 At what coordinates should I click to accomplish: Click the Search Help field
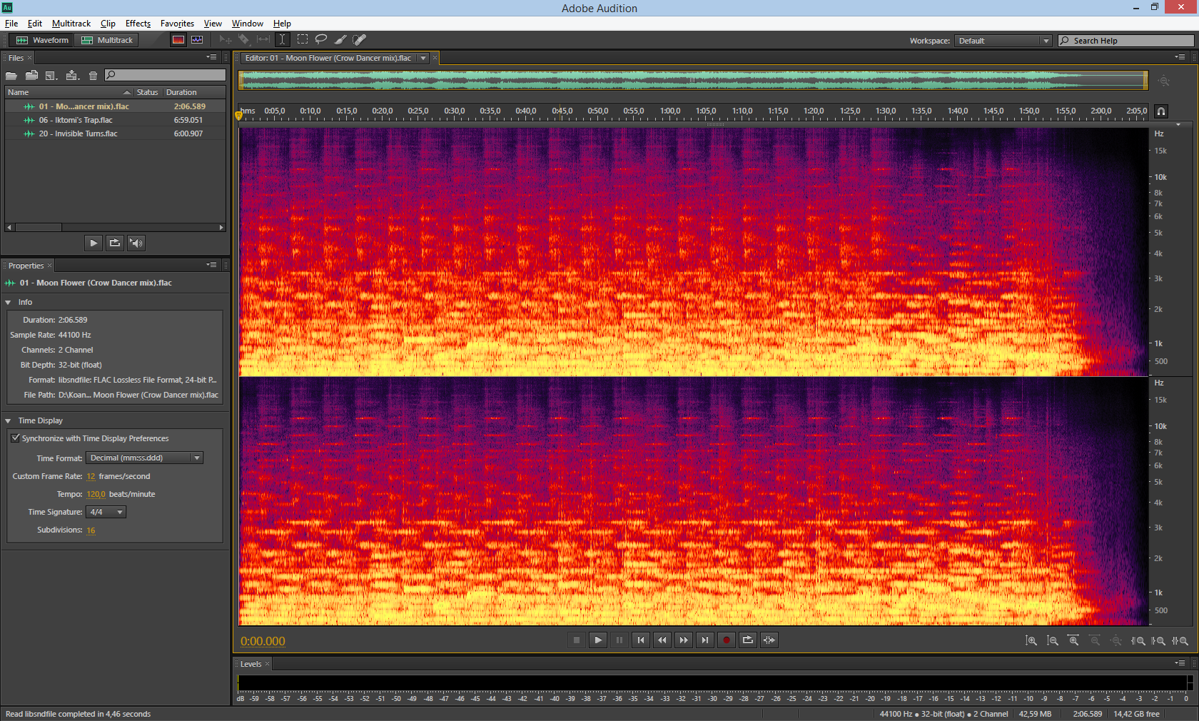[x=1125, y=41]
